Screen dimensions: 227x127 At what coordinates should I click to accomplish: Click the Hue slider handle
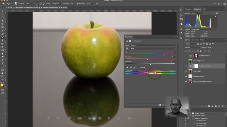tap(164, 55)
